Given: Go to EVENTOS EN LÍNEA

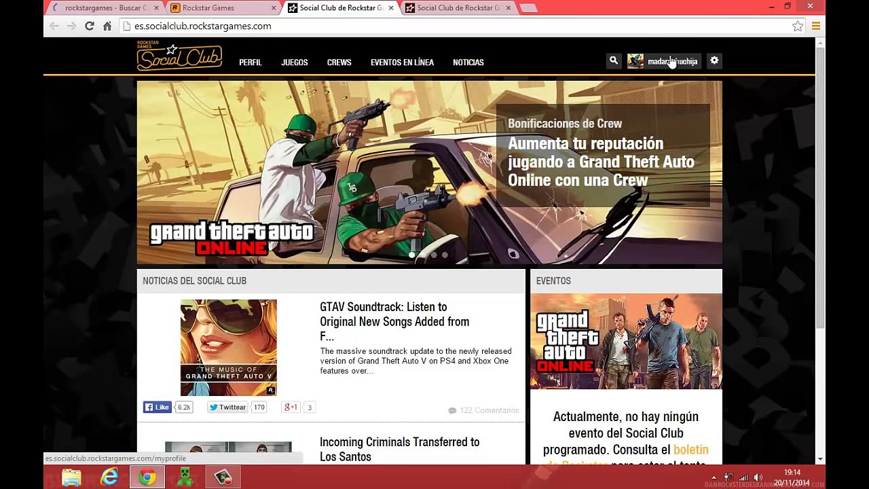Looking at the screenshot, I should coord(402,62).
